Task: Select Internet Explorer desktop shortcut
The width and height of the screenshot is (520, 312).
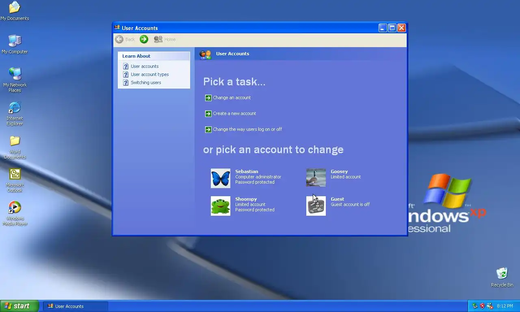Action: (x=15, y=114)
